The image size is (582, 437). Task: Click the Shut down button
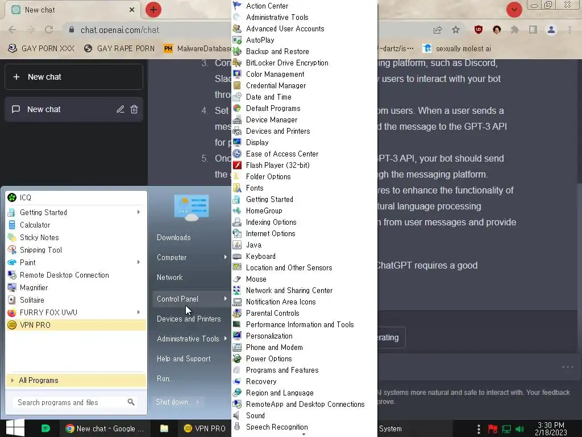172,402
